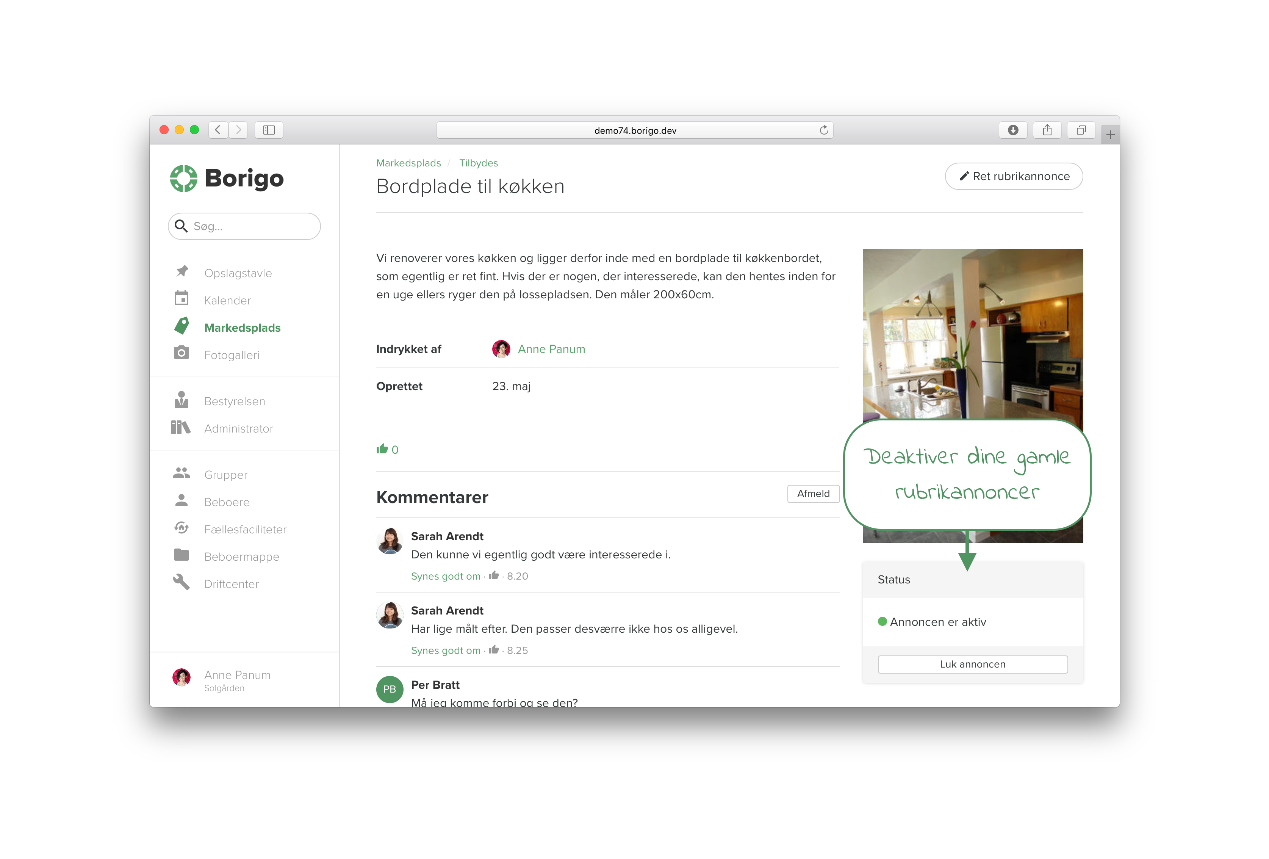Image resolution: width=1269 pixels, height=859 pixels.
Task: Click the Beboermappe folder icon
Action: point(181,555)
